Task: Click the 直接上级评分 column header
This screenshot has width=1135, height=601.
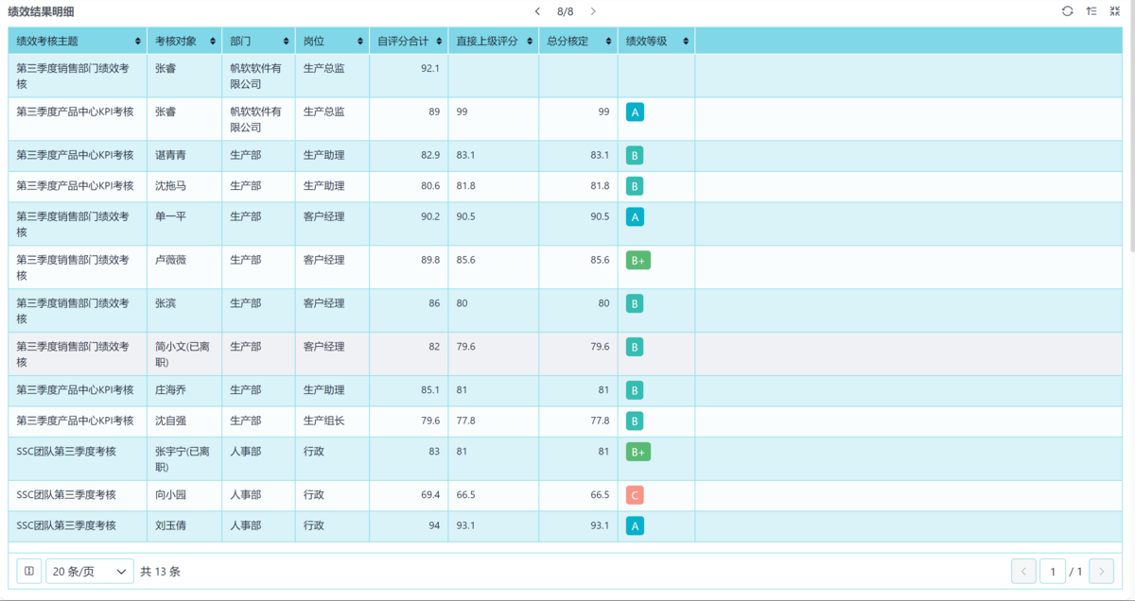Action: coord(494,42)
